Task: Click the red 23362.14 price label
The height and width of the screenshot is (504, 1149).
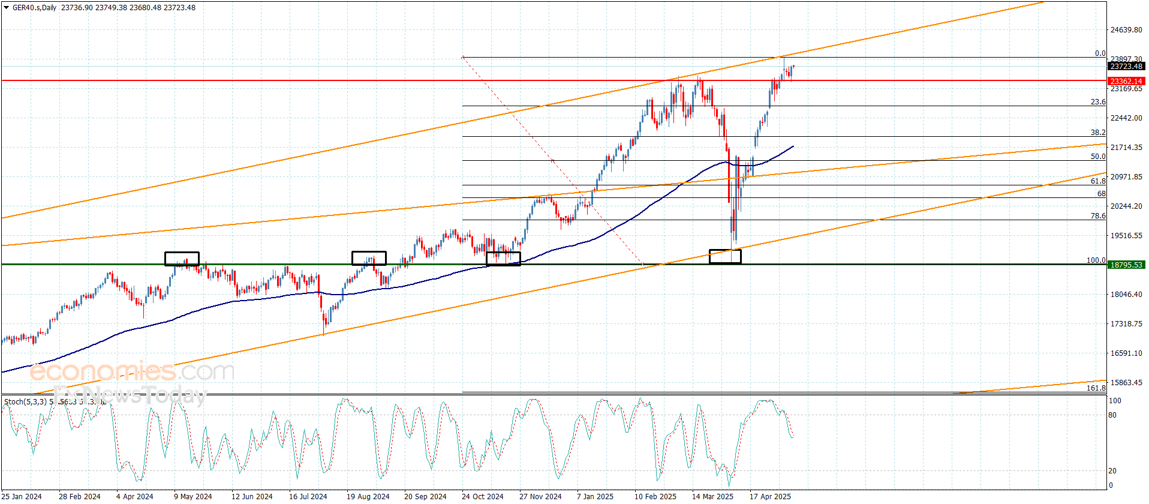Action: pyautogui.click(x=1126, y=81)
